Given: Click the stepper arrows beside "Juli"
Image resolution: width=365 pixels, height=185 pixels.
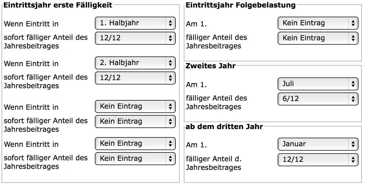Looking at the screenshot, I should click(353, 84).
